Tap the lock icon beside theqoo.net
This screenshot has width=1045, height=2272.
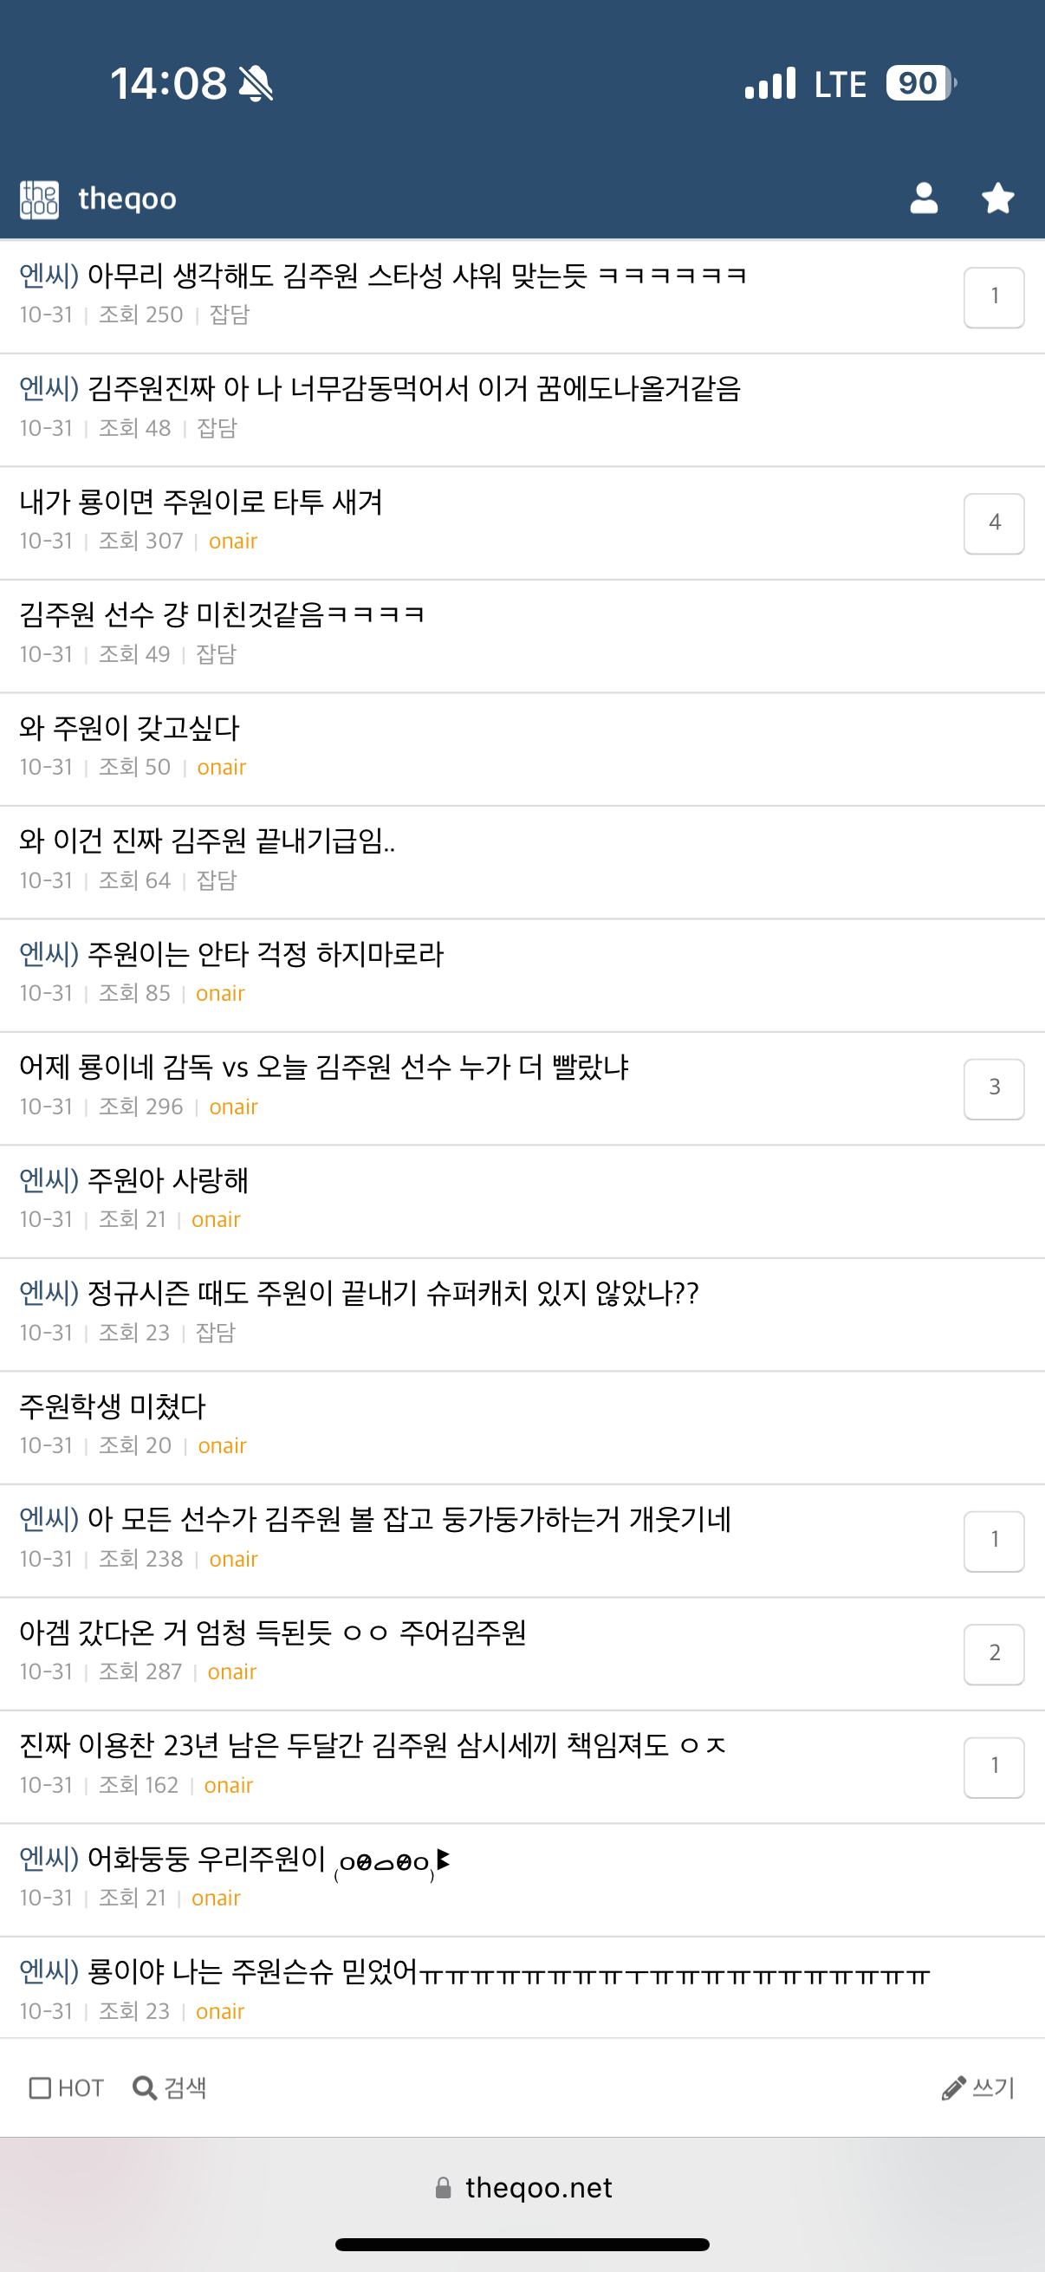coord(444,2187)
